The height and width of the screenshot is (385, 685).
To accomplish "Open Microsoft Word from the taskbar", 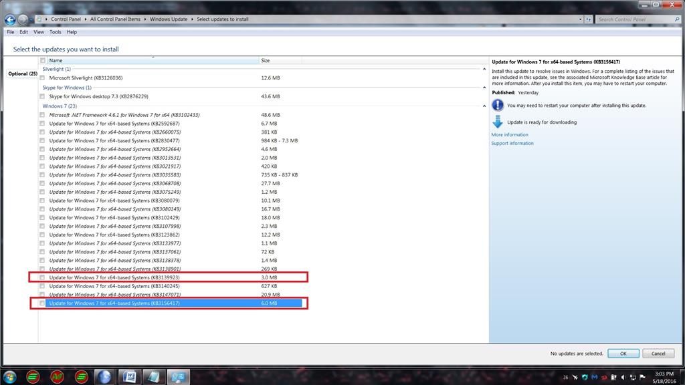I will click(x=129, y=377).
